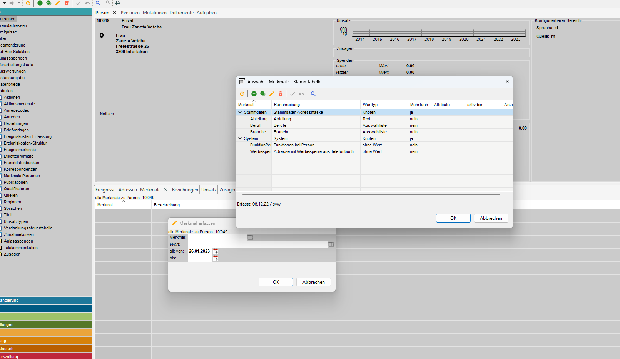Click the magnifier search icon in the Auswahl dialog
This screenshot has width=620, height=359.
[x=313, y=94]
